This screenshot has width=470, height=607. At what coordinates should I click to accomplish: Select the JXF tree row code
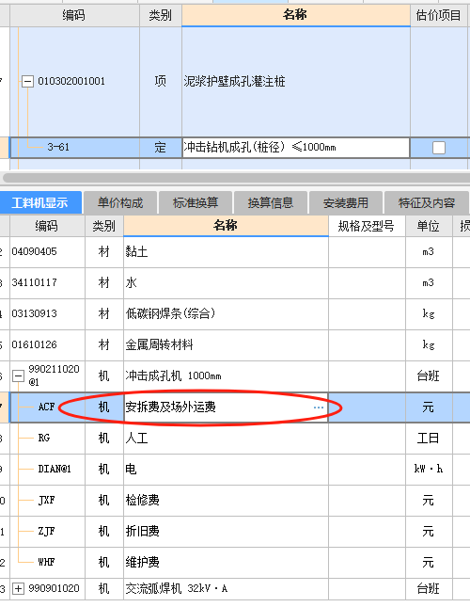click(46, 500)
